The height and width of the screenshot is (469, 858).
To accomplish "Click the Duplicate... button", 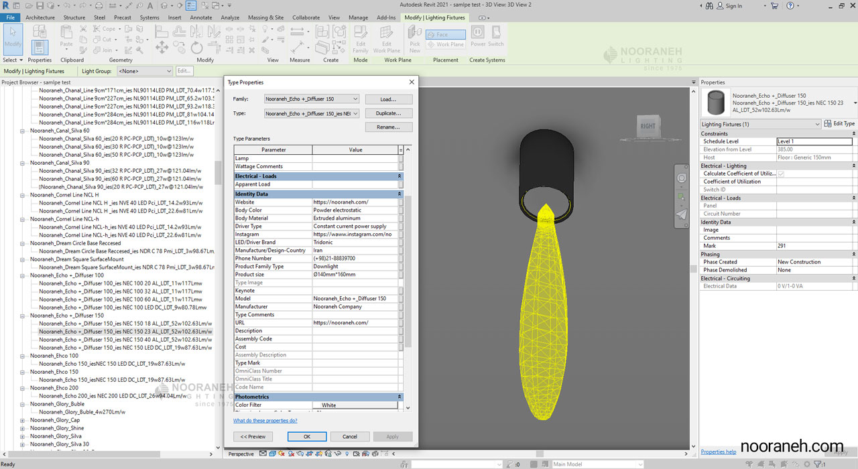I will tap(388, 113).
